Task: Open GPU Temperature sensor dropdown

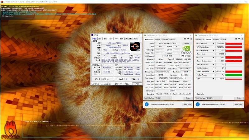Action: tap(214, 50)
